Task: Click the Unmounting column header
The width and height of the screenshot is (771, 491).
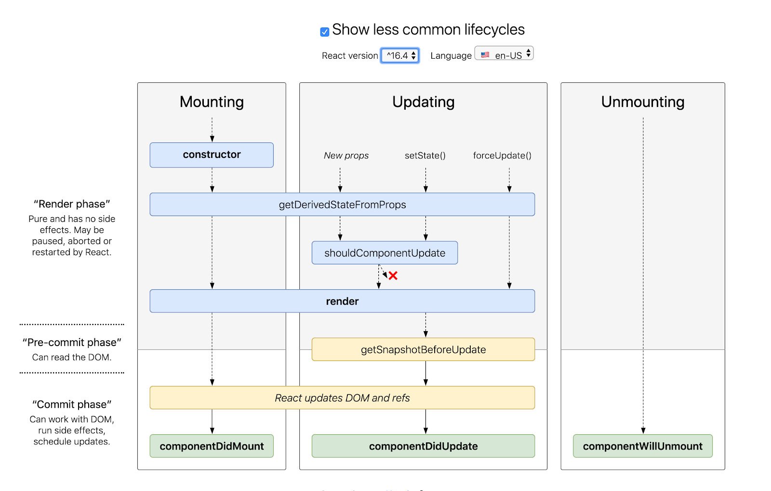Action: click(642, 102)
